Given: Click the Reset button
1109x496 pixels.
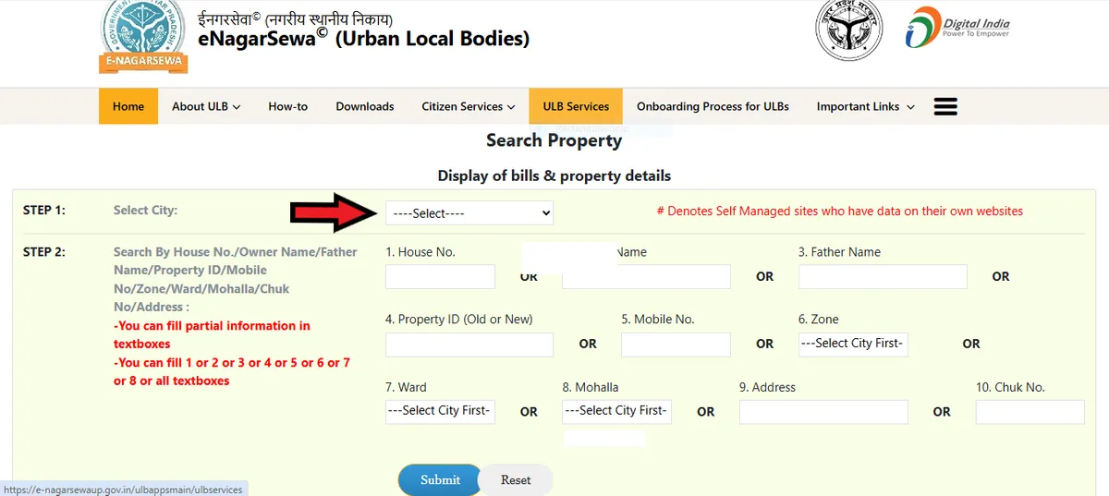Looking at the screenshot, I should click(x=516, y=480).
